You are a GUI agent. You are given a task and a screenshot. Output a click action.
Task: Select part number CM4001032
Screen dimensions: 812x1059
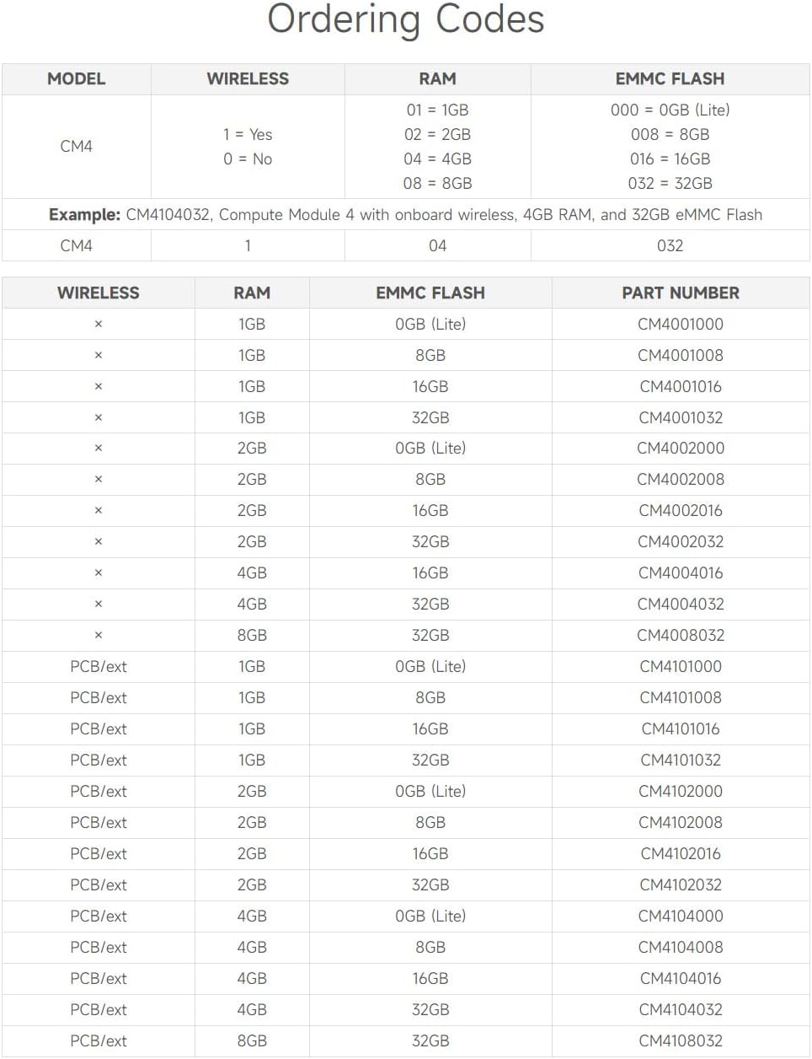pos(681,418)
